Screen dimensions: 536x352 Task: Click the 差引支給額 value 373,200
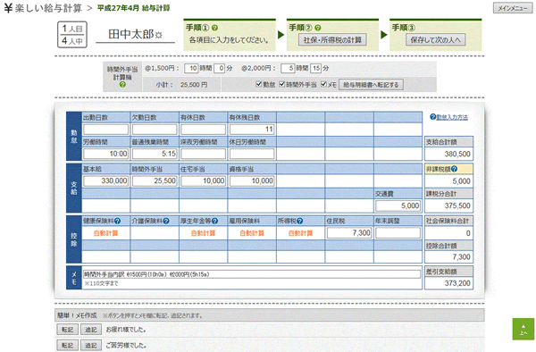[x=457, y=283]
